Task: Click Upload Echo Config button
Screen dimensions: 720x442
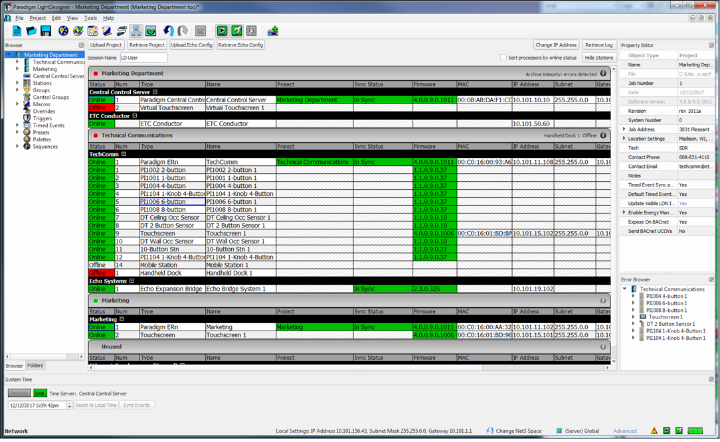Action: (x=191, y=45)
